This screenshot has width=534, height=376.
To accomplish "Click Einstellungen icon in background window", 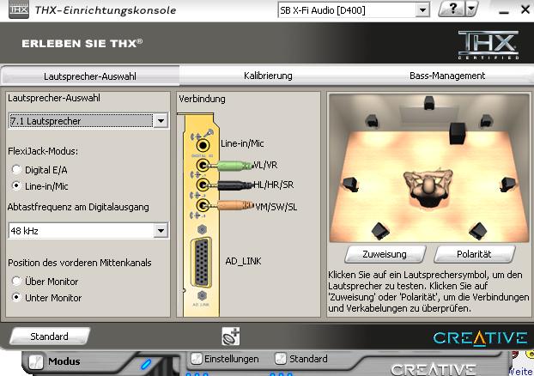I will [196, 358].
